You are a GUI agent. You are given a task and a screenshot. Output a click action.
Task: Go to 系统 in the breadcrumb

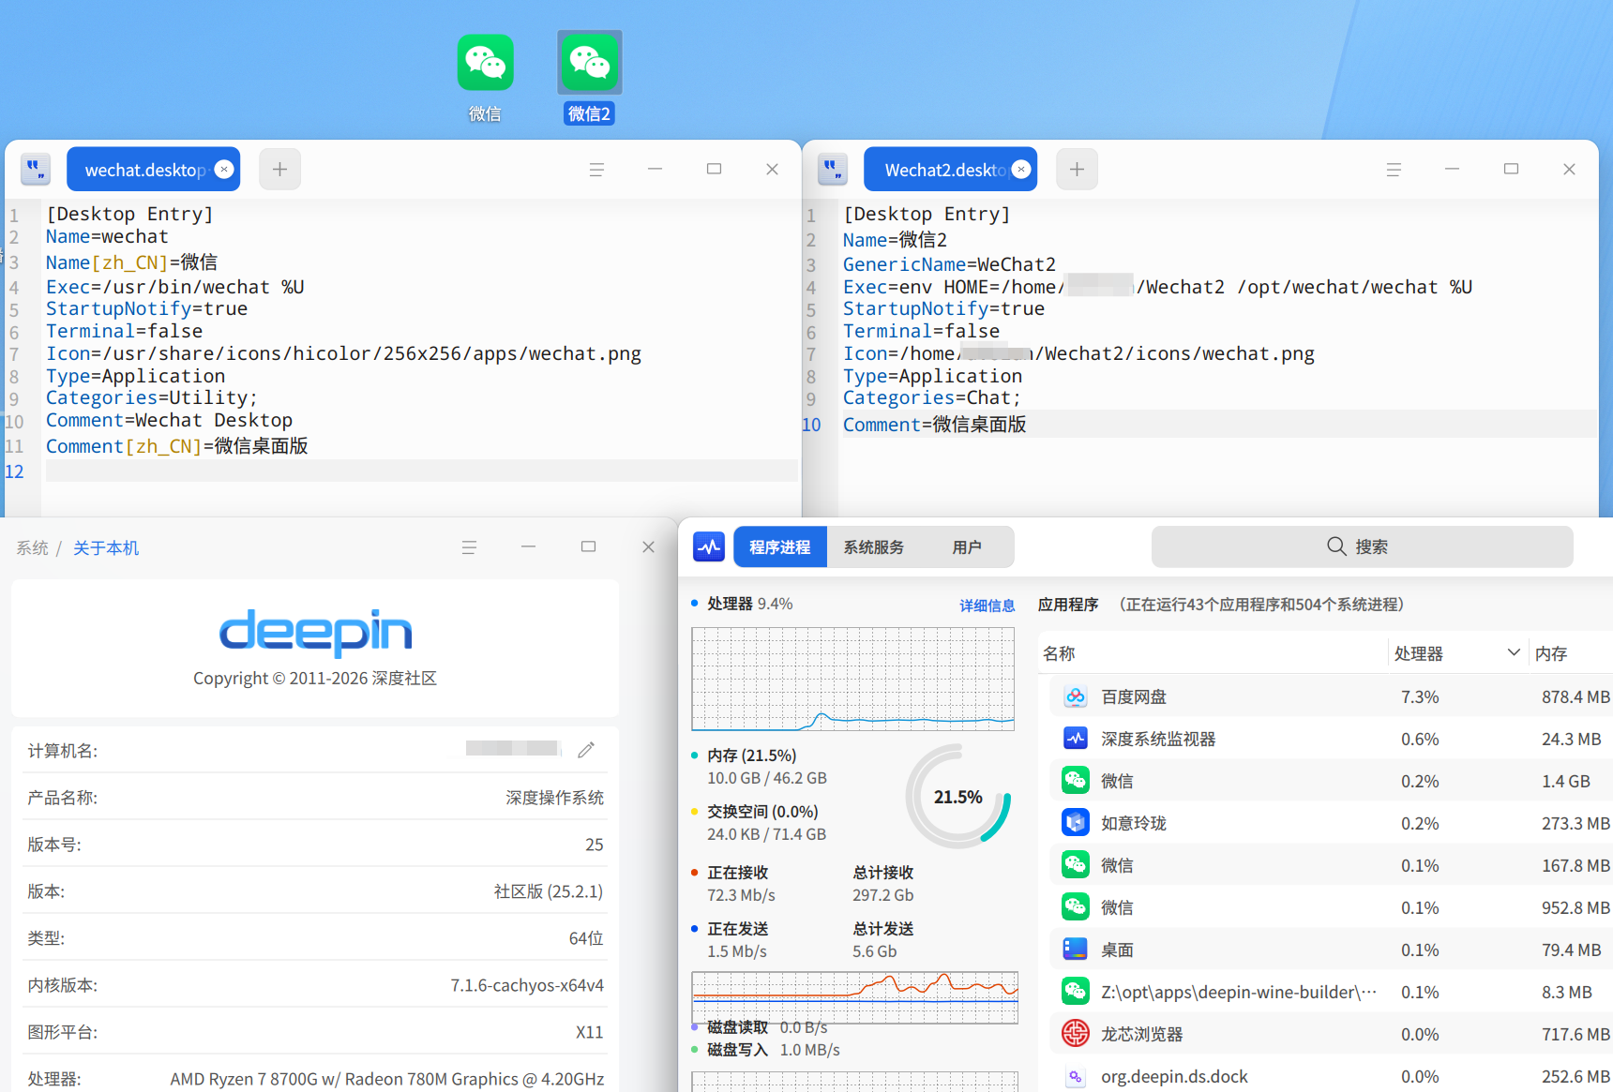click(x=33, y=547)
